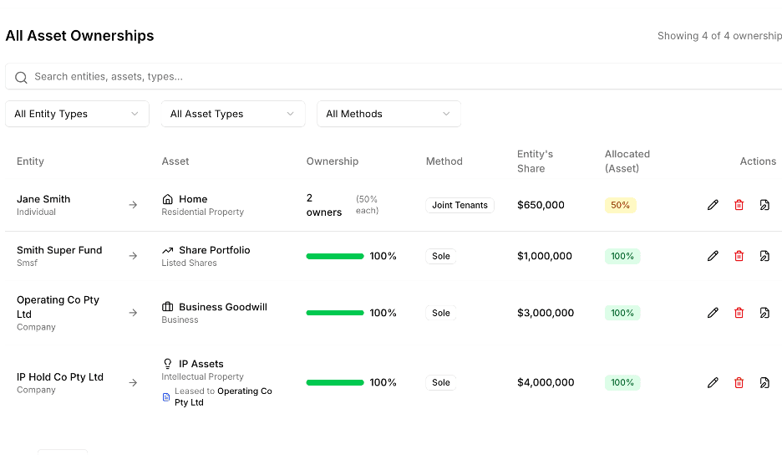Delete the Operating Co Pty Ltd ownership
The height and width of the screenshot is (455, 782).
739,313
